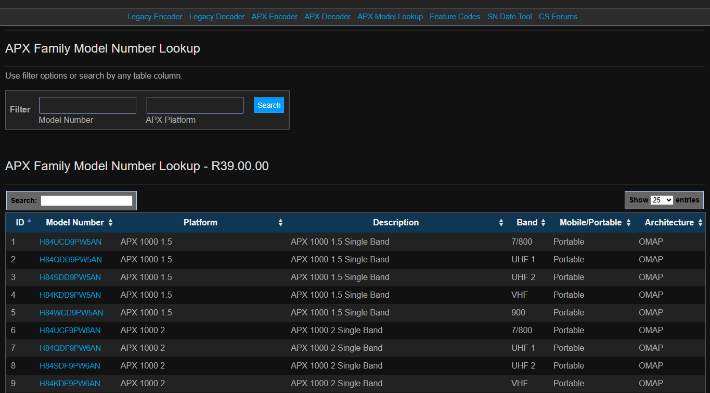The height and width of the screenshot is (393, 710).
Task: Open model H84SDF9PW6AN link
Action: [x=70, y=365]
